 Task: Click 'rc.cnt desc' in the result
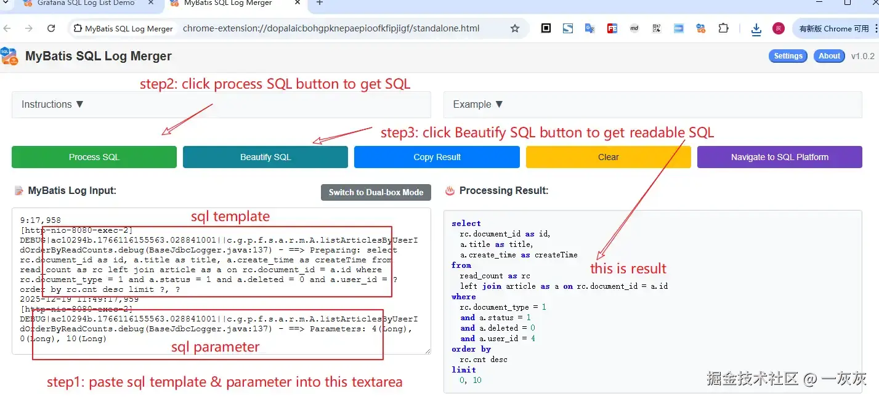[x=484, y=360]
